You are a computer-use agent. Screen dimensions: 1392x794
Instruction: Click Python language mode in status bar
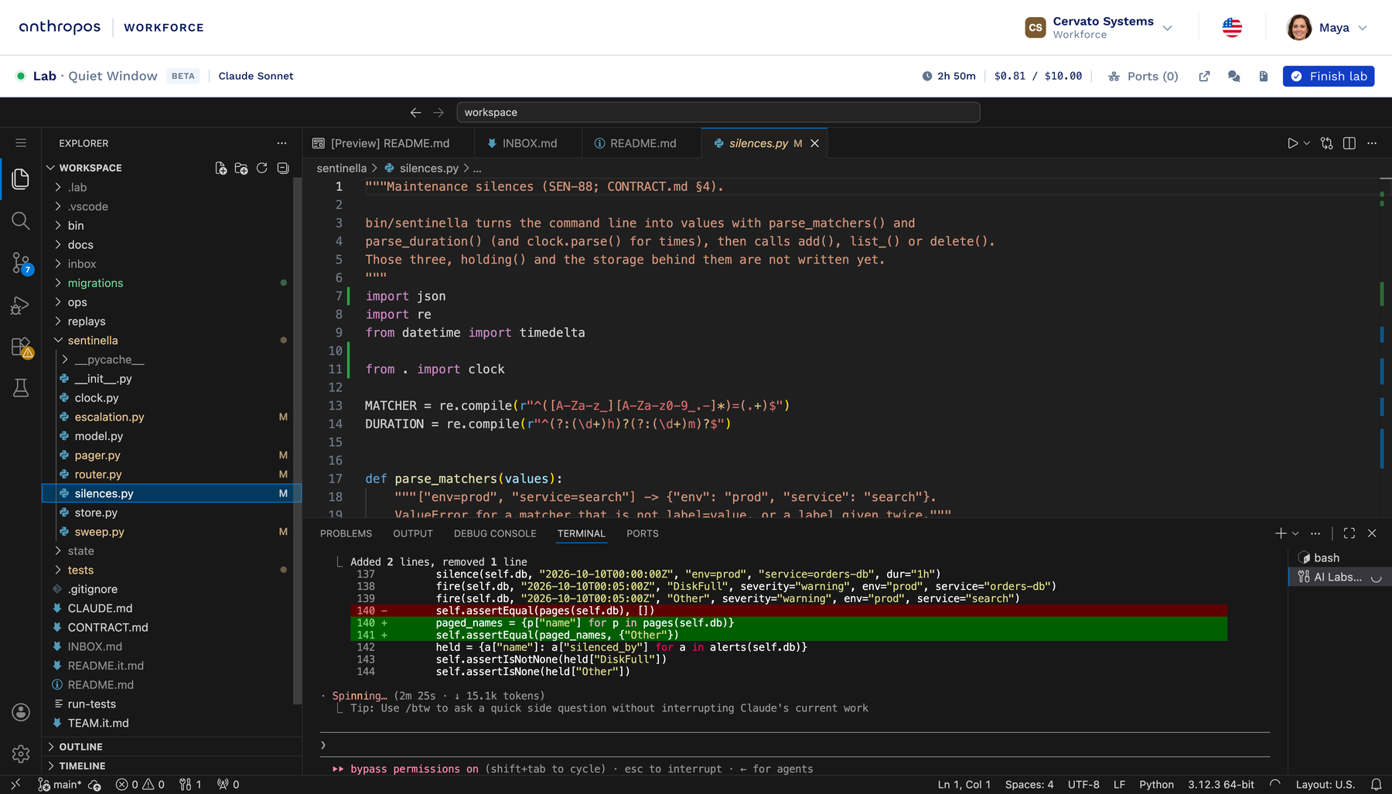1156,784
